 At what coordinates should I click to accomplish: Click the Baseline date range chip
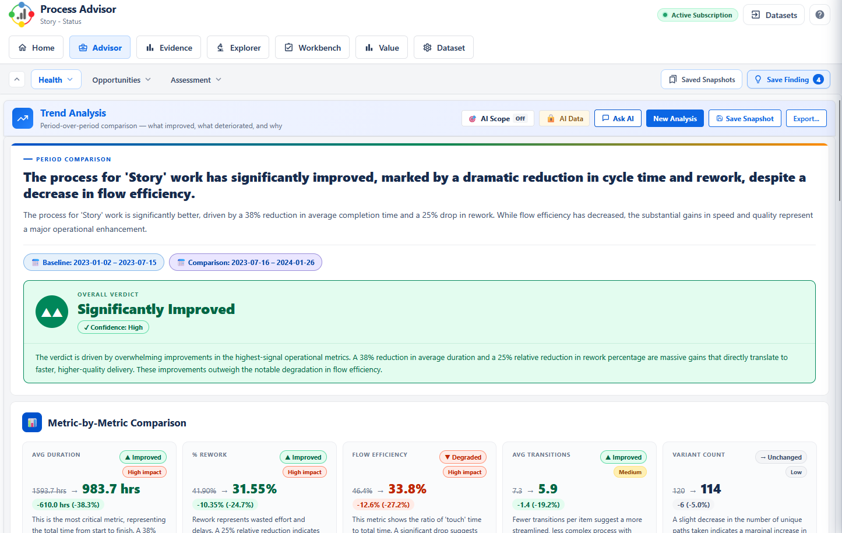94,262
